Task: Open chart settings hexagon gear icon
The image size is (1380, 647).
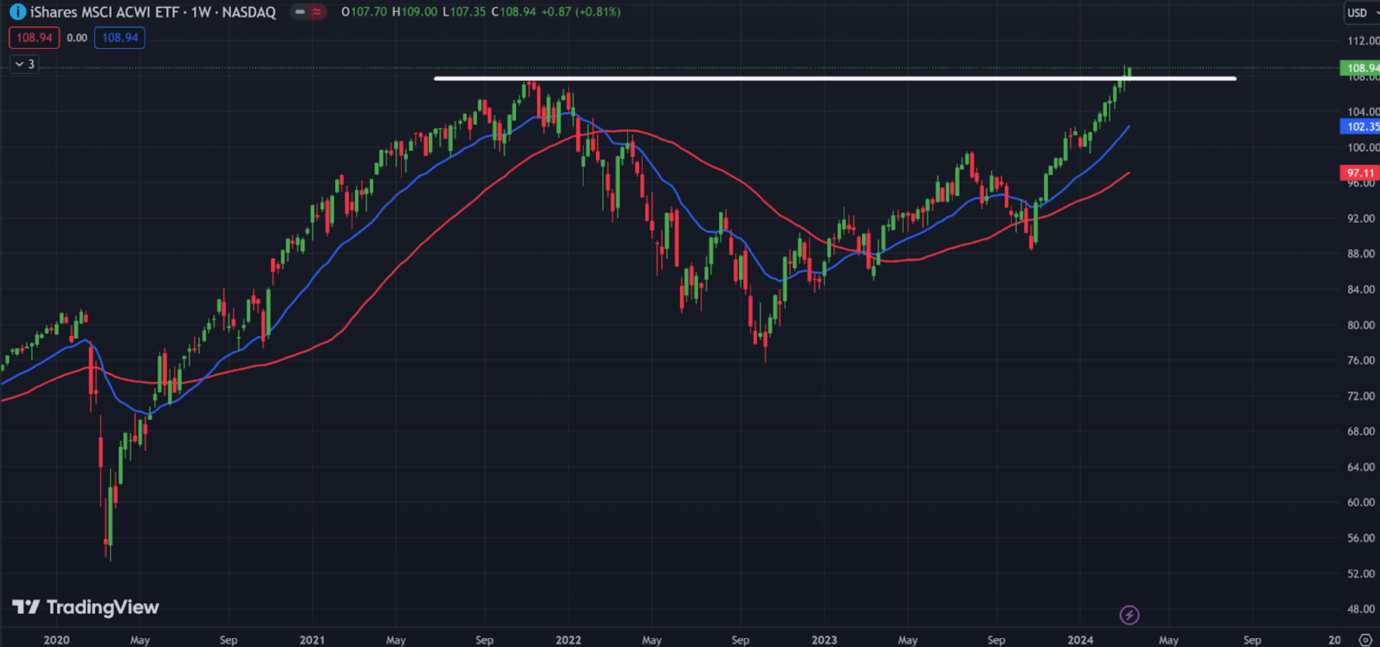Action: click(1366, 639)
